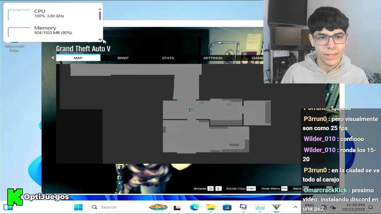Click the E key next to Browse
This screenshot has width=381, height=214.
(219, 188)
